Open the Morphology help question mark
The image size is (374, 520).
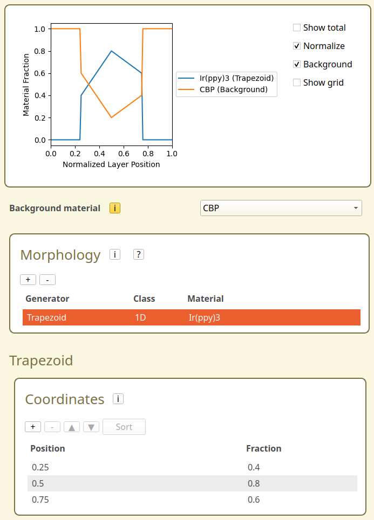139,254
